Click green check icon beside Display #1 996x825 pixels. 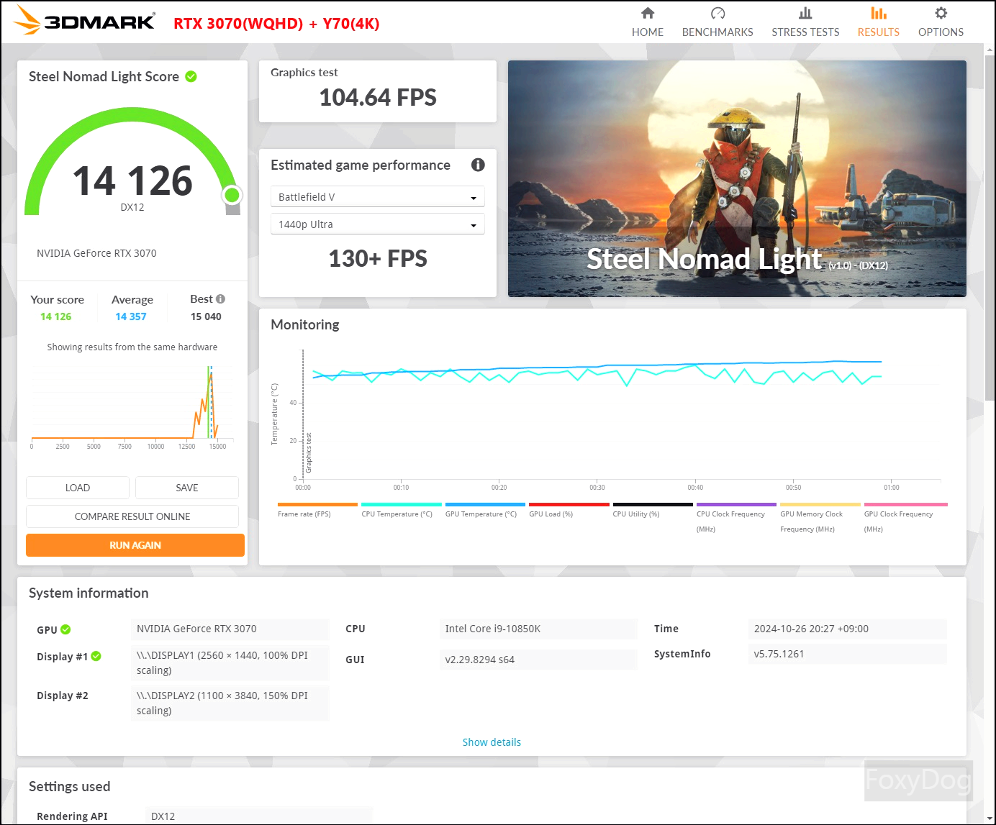click(96, 656)
